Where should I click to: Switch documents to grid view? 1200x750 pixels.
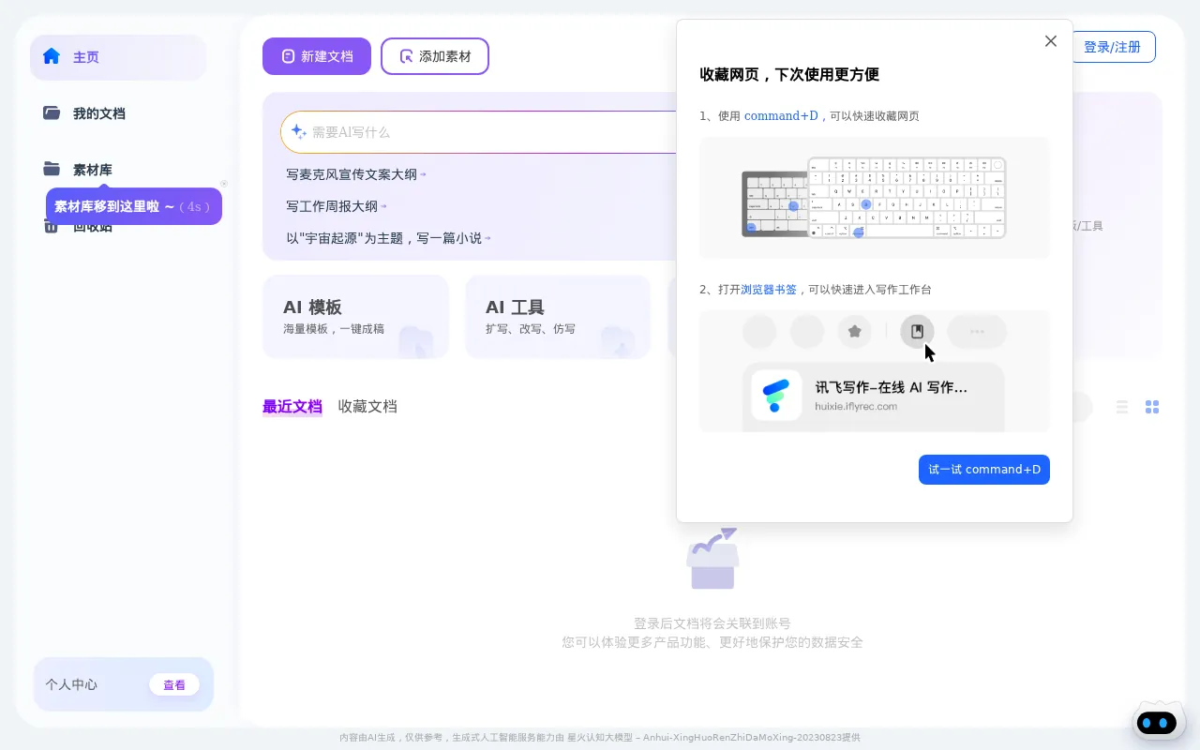click(1152, 407)
